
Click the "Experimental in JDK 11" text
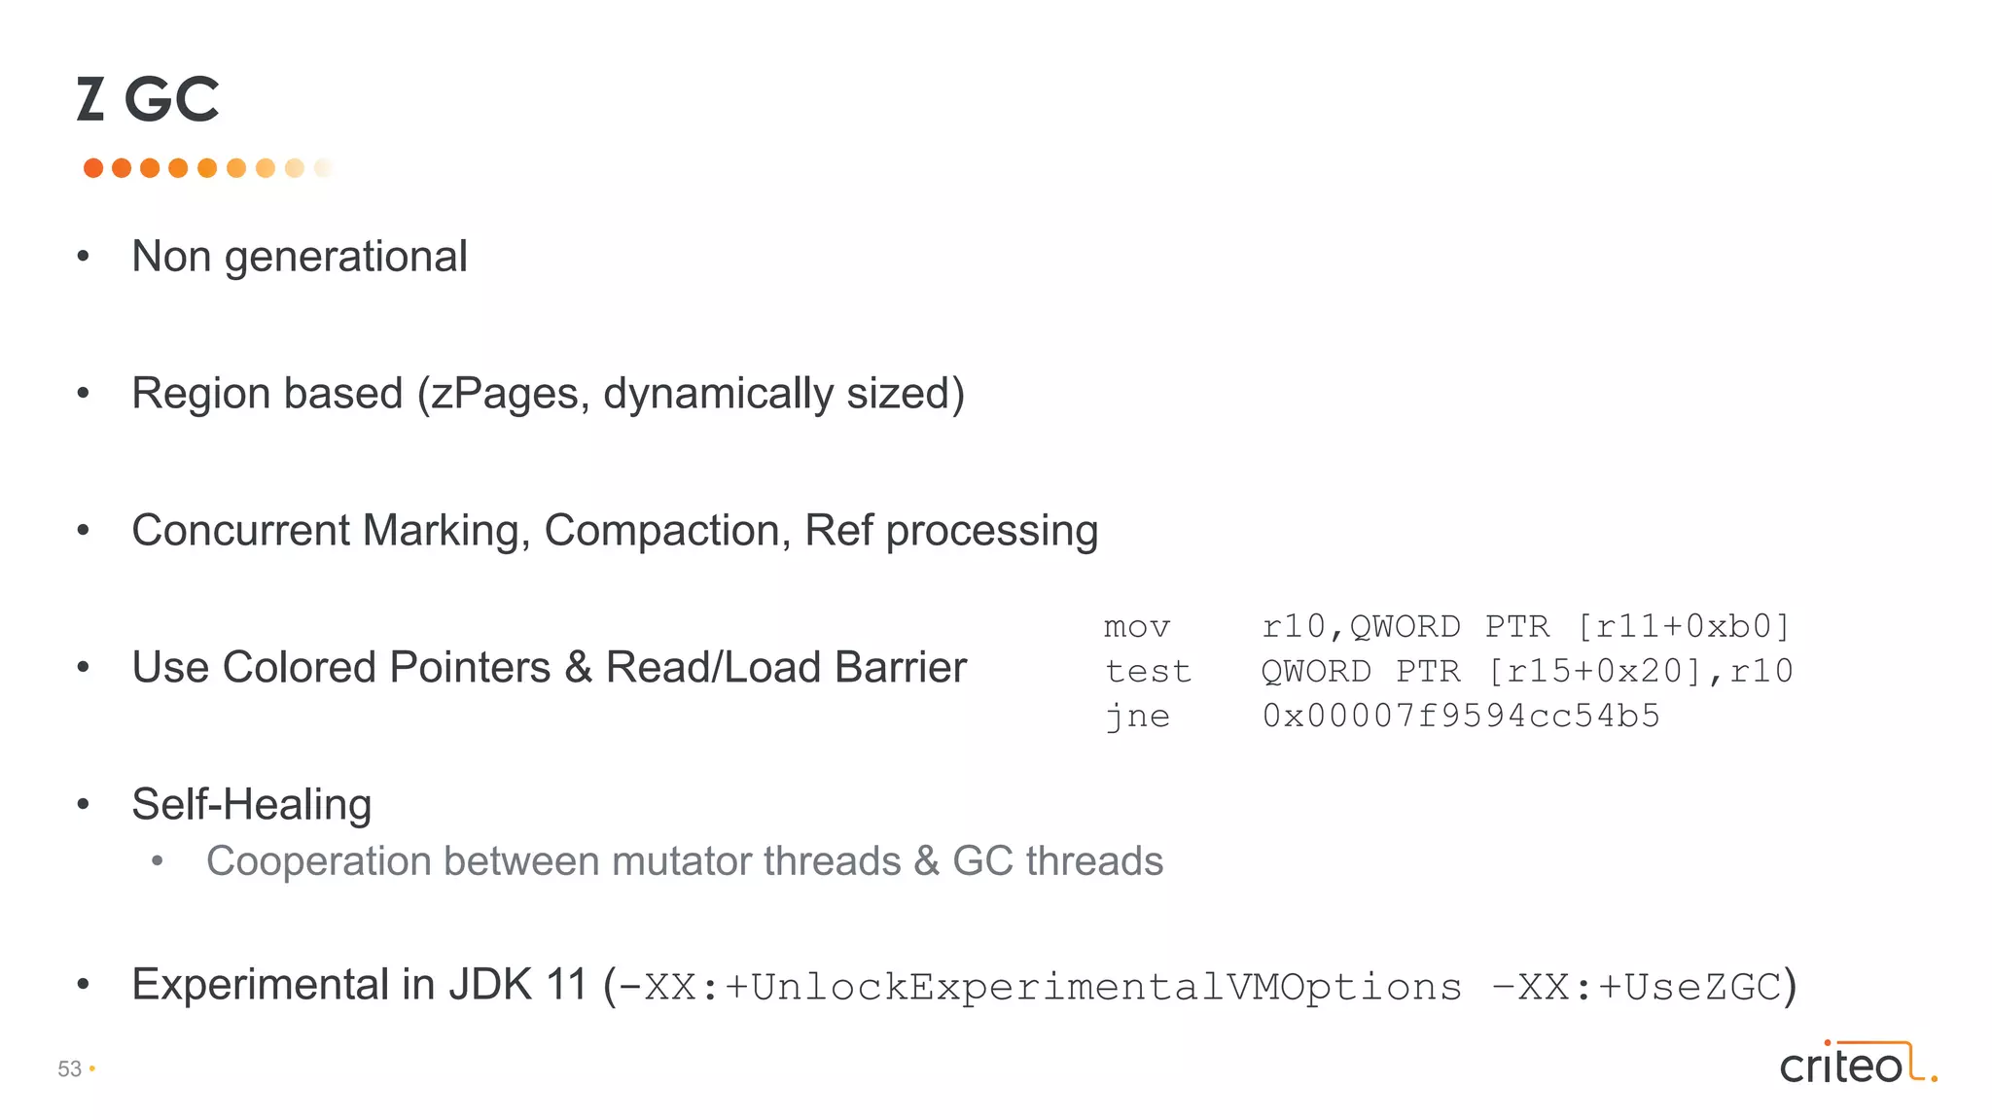[360, 985]
